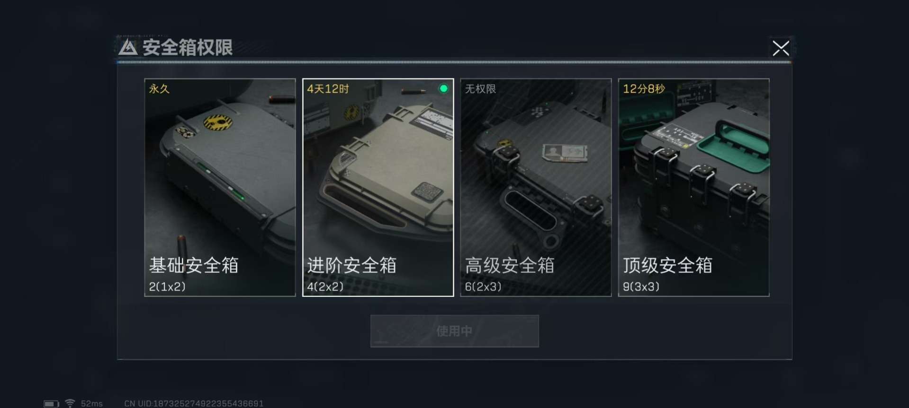The height and width of the screenshot is (408, 909).
Task: Click the 4天12时 remaining time label
Action: click(x=328, y=89)
